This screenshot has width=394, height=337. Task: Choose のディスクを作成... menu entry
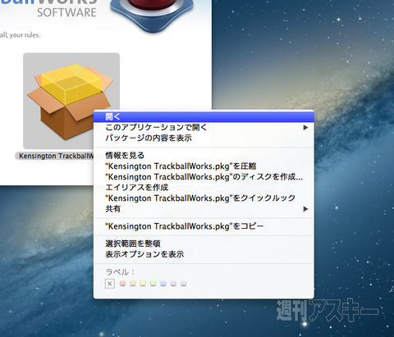pos(204,177)
